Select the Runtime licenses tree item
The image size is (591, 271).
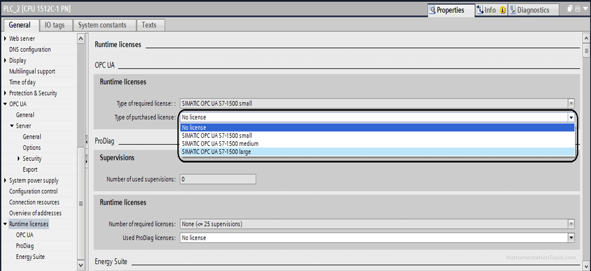click(x=29, y=224)
